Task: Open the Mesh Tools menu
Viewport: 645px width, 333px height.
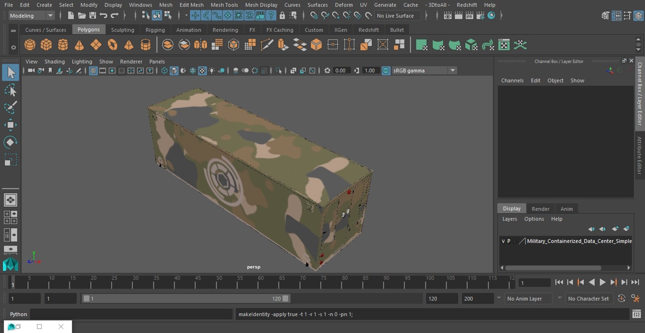Action: [x=224, y=5]
